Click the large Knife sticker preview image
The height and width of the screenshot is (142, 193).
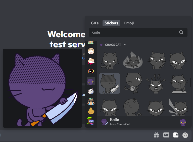[42, 88]
